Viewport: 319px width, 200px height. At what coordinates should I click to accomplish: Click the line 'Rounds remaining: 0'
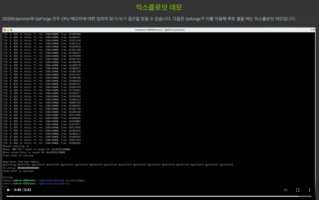(16, 146)
